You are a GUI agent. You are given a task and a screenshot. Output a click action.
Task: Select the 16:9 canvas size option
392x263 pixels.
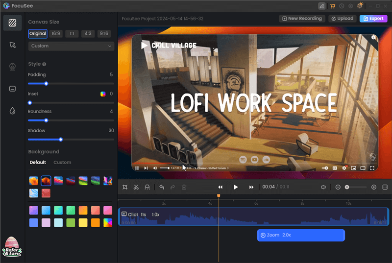coord(56,34)
